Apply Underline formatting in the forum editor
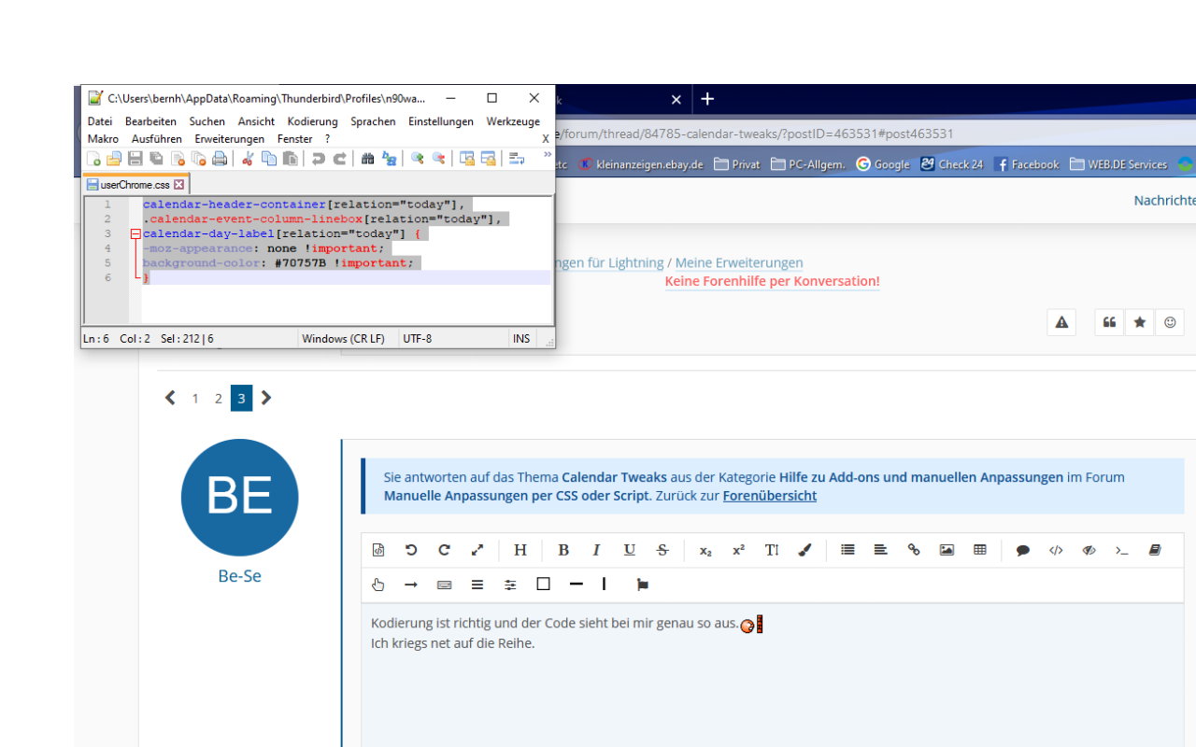The width and height of the screenshot is (1196, 747). click(630, 550)
